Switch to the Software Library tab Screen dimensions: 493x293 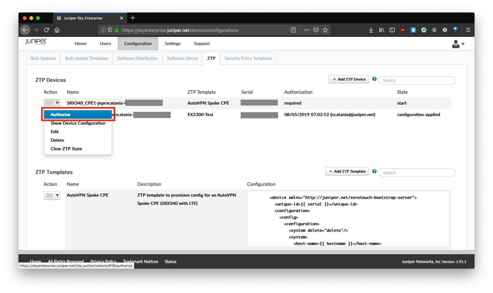click(x=182, y=58)
